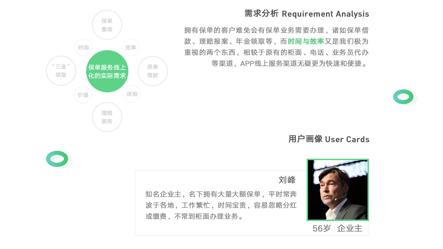Viewport: 443px width, 249px height.
Task: Click the 企业主 label under the photo
Action: click(x=350, y=229)
